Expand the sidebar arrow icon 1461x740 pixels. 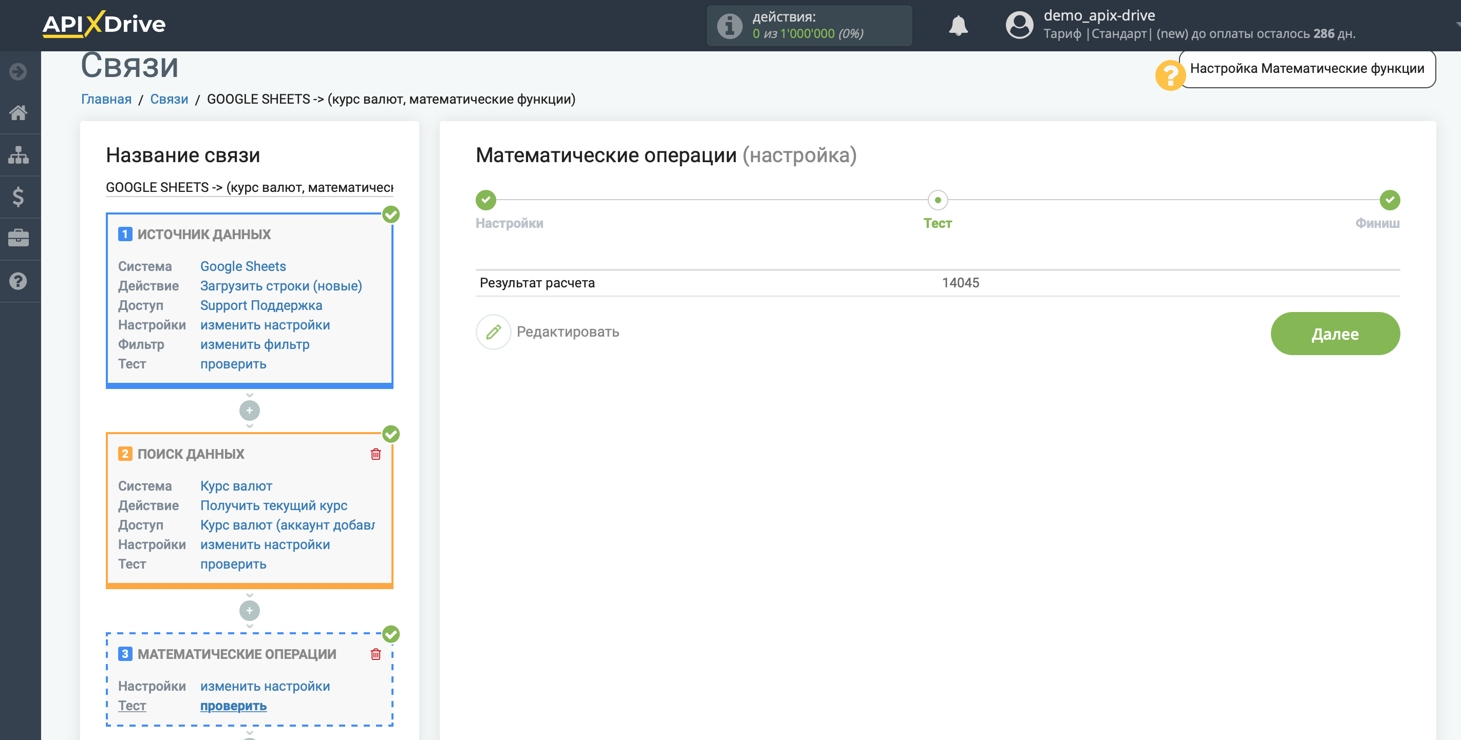18,71
